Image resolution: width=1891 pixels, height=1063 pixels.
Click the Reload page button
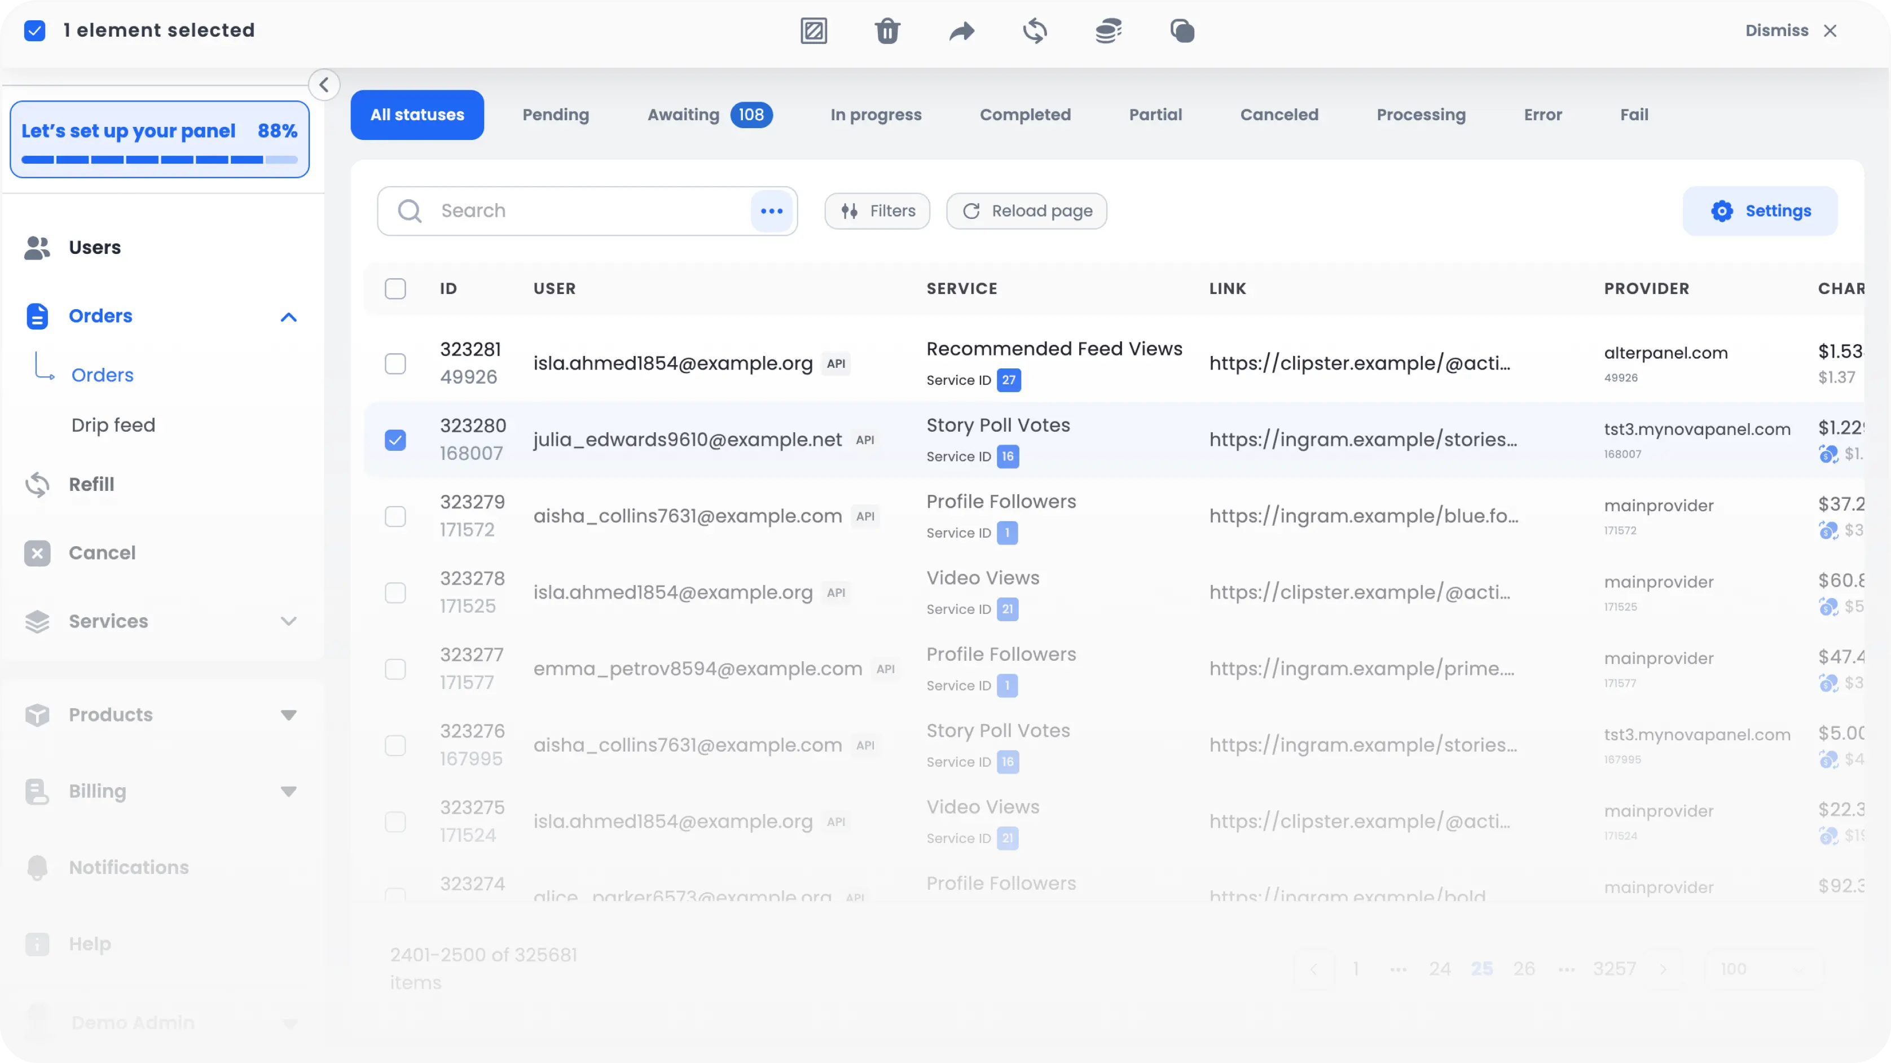click(1026, 212)
